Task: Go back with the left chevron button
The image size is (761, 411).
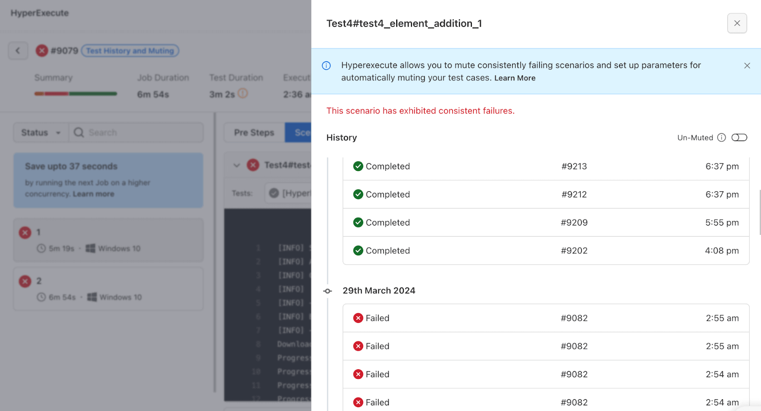Action: coord(18,50)
